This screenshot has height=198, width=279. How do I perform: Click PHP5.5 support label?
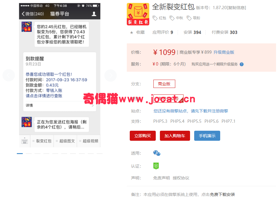194,121
